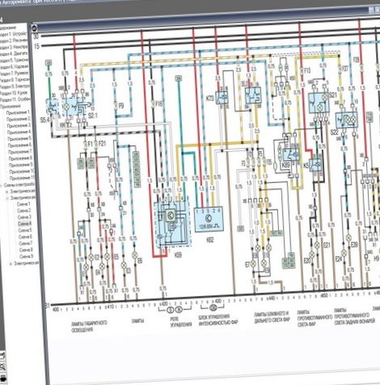Select Приложение 4 in the tree
Image resolution: width=380 pixels, height=385 pixels.
coord(19,132)
